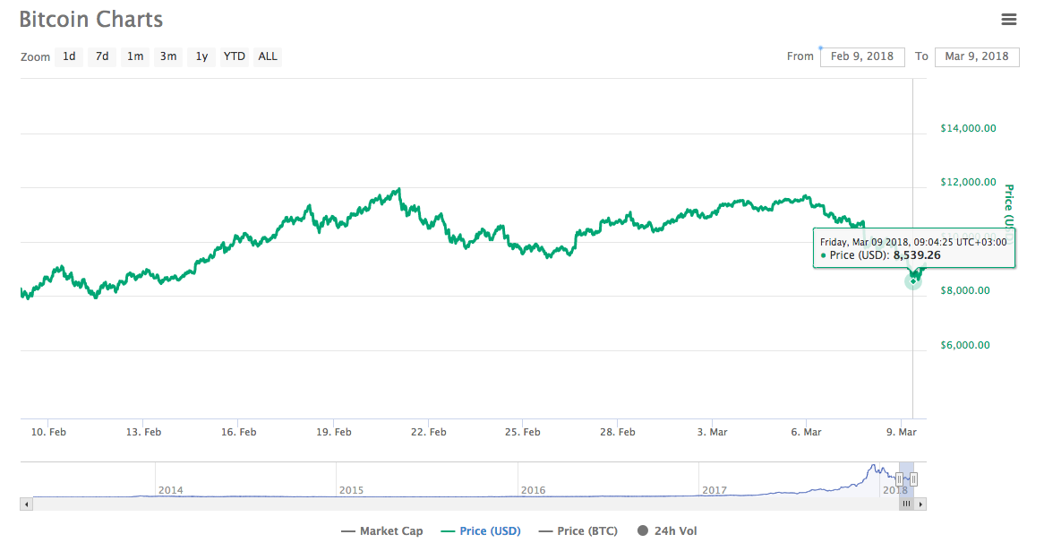Edit the From date field Feb 9, 2018

pos(862,56)
